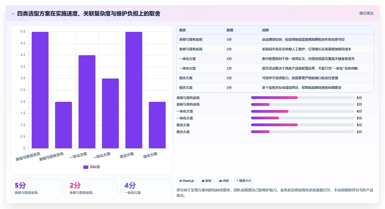
Task: Click the first 表格与现有系统 chart bar at 5.0
Action: pyautogui.click(x=40, y=90)
